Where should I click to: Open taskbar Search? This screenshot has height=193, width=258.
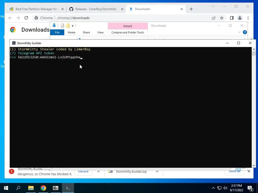pos(18,188)
